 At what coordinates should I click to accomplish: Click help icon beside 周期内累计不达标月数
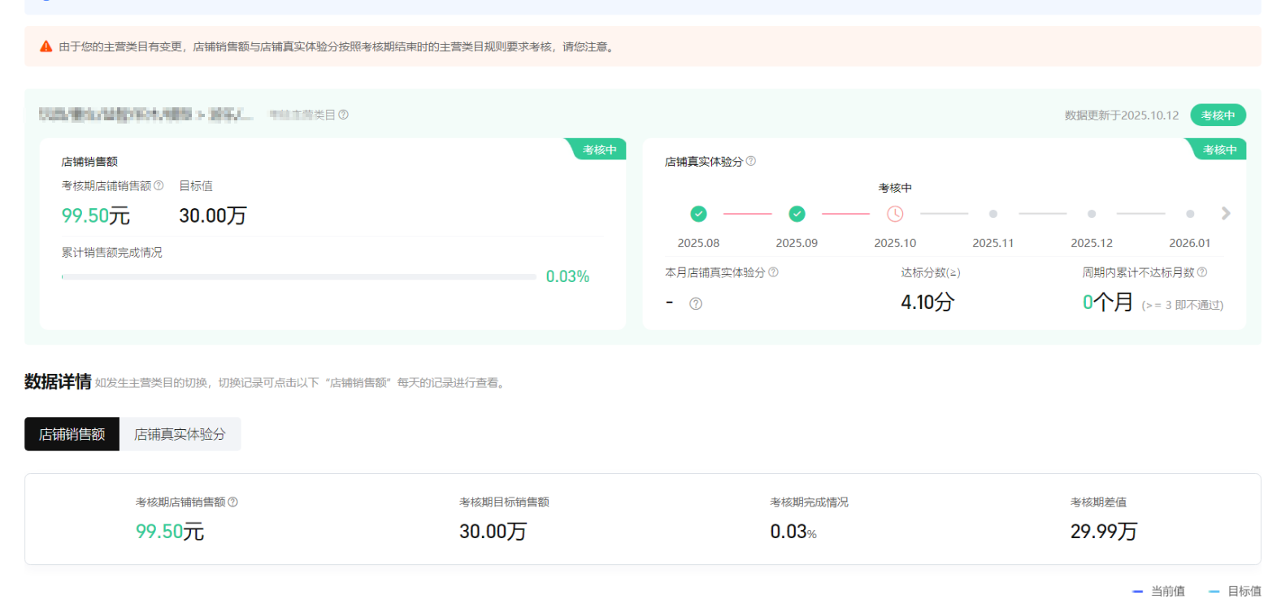click(x=1202, y=272)
